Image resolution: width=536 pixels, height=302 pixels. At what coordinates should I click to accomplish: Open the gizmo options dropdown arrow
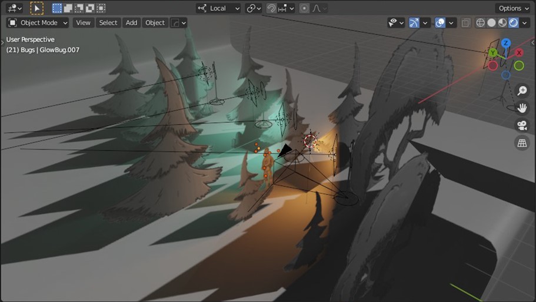(425, 23)
